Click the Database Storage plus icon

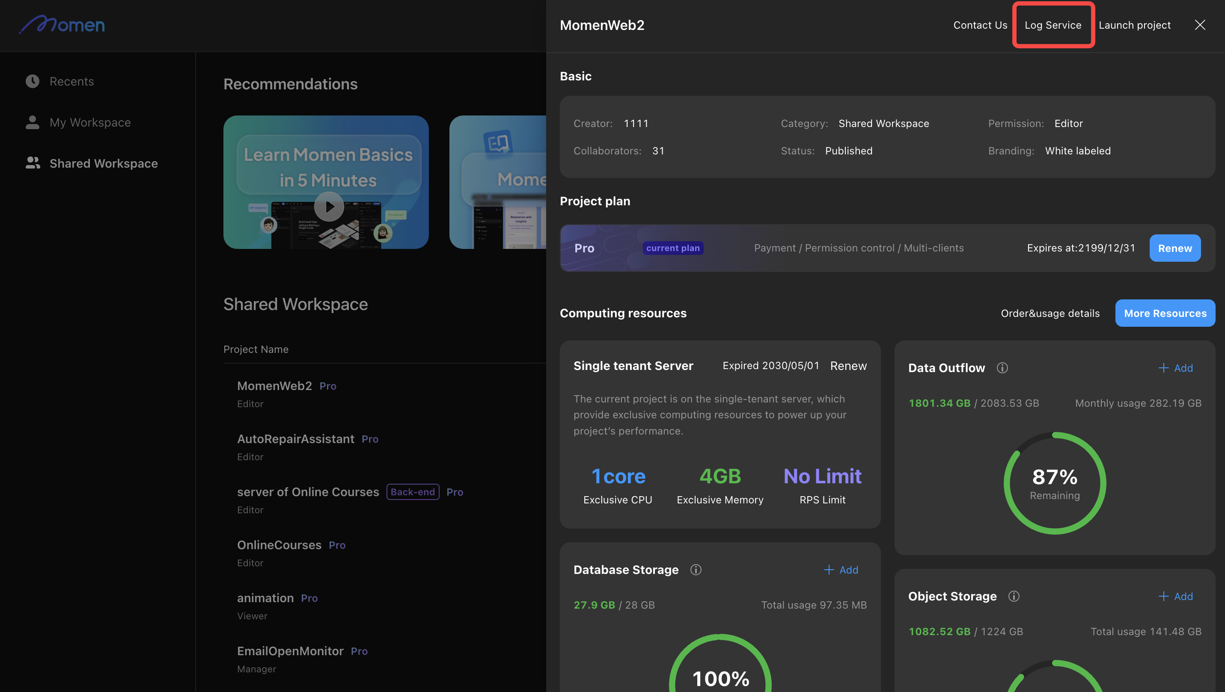[828, 569]
